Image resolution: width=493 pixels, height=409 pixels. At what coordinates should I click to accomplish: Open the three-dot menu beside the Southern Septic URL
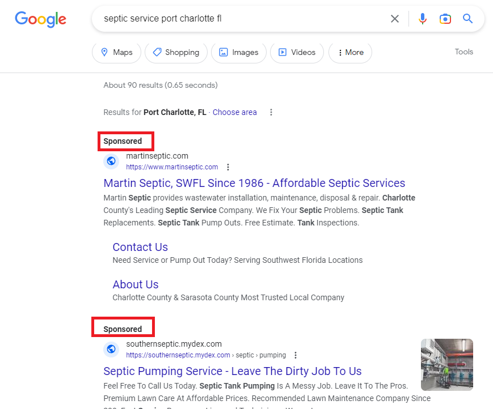[295, 355]
